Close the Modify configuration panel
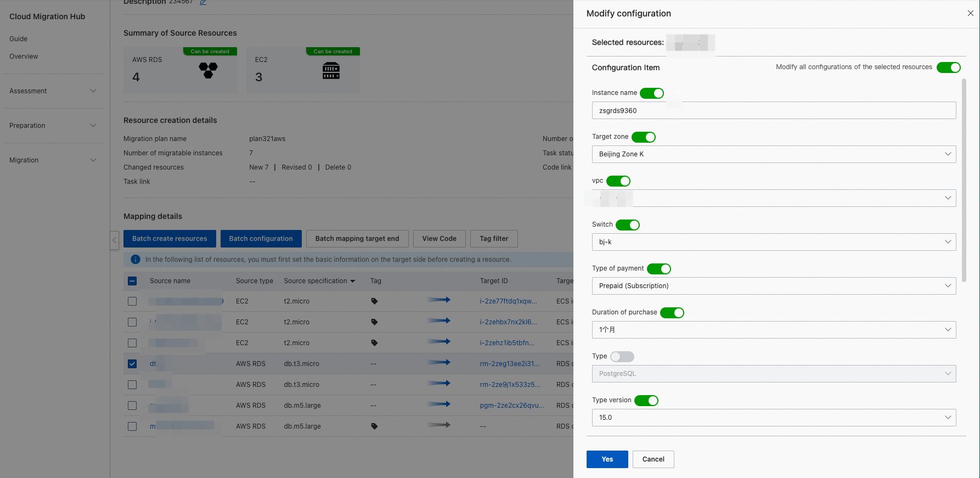Viewport: 980px width, 478px height. pyautogui.click(x=970, y=13)
